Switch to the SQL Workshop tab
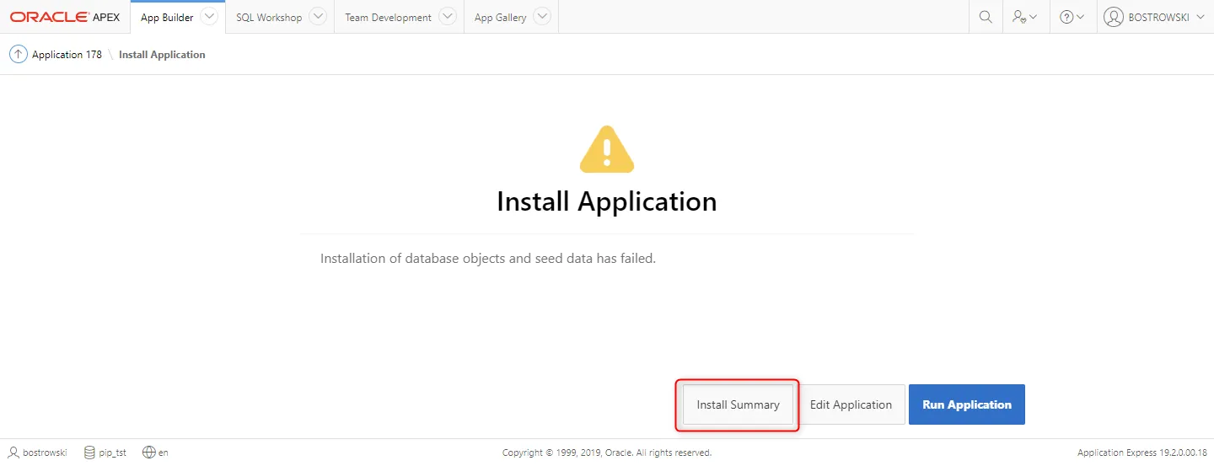The height and width of the screenshot is (466, 1214). pyautogui.click(x=269, y=18)
